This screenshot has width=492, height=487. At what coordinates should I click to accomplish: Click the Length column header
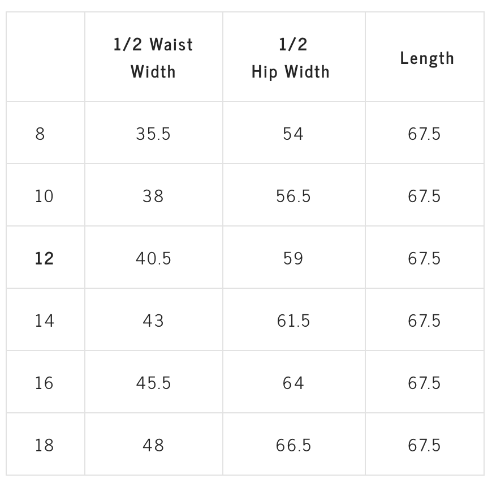427,58
